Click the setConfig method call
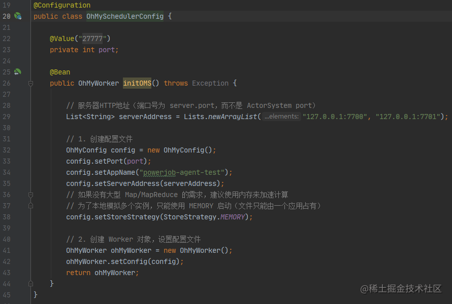Screen dimensions: 452x304 point(129,261)
